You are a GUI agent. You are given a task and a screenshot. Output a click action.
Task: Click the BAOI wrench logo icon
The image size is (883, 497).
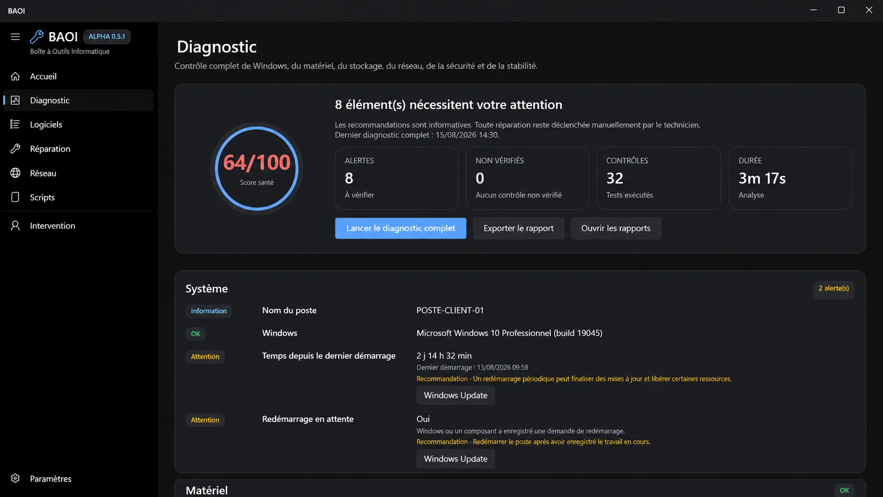[36, 36]
